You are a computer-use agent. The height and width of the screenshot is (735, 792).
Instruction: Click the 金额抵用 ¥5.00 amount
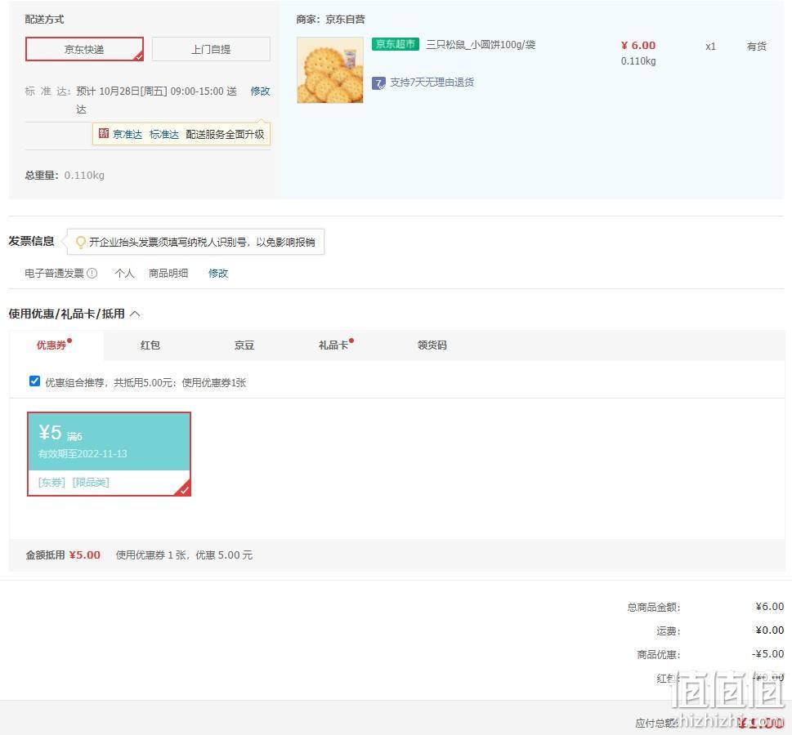(85, 555)
